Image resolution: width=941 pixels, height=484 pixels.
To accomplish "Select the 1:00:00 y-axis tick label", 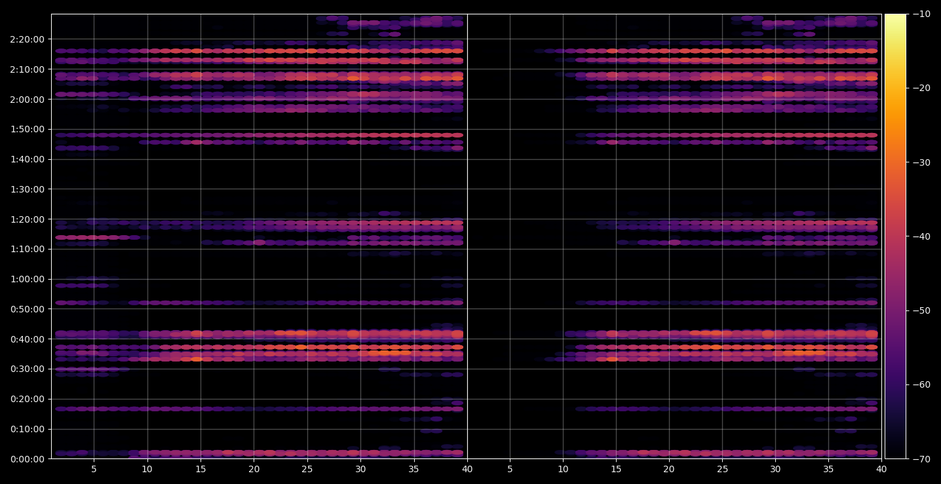I will click(28, 279).
